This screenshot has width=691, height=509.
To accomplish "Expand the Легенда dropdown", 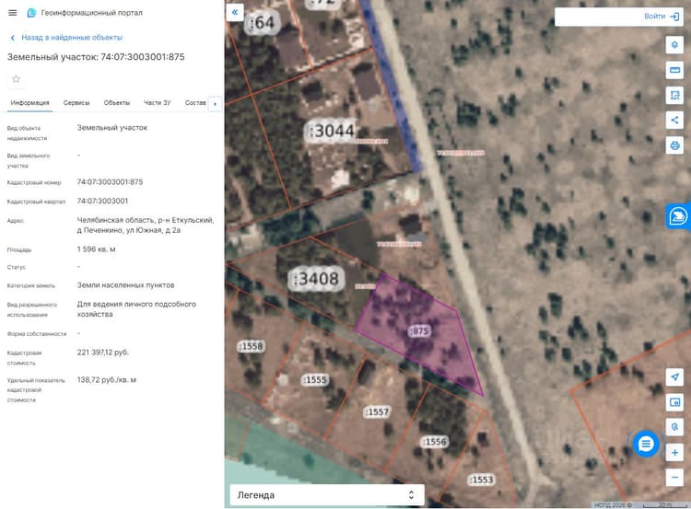I will coord(326,495).
